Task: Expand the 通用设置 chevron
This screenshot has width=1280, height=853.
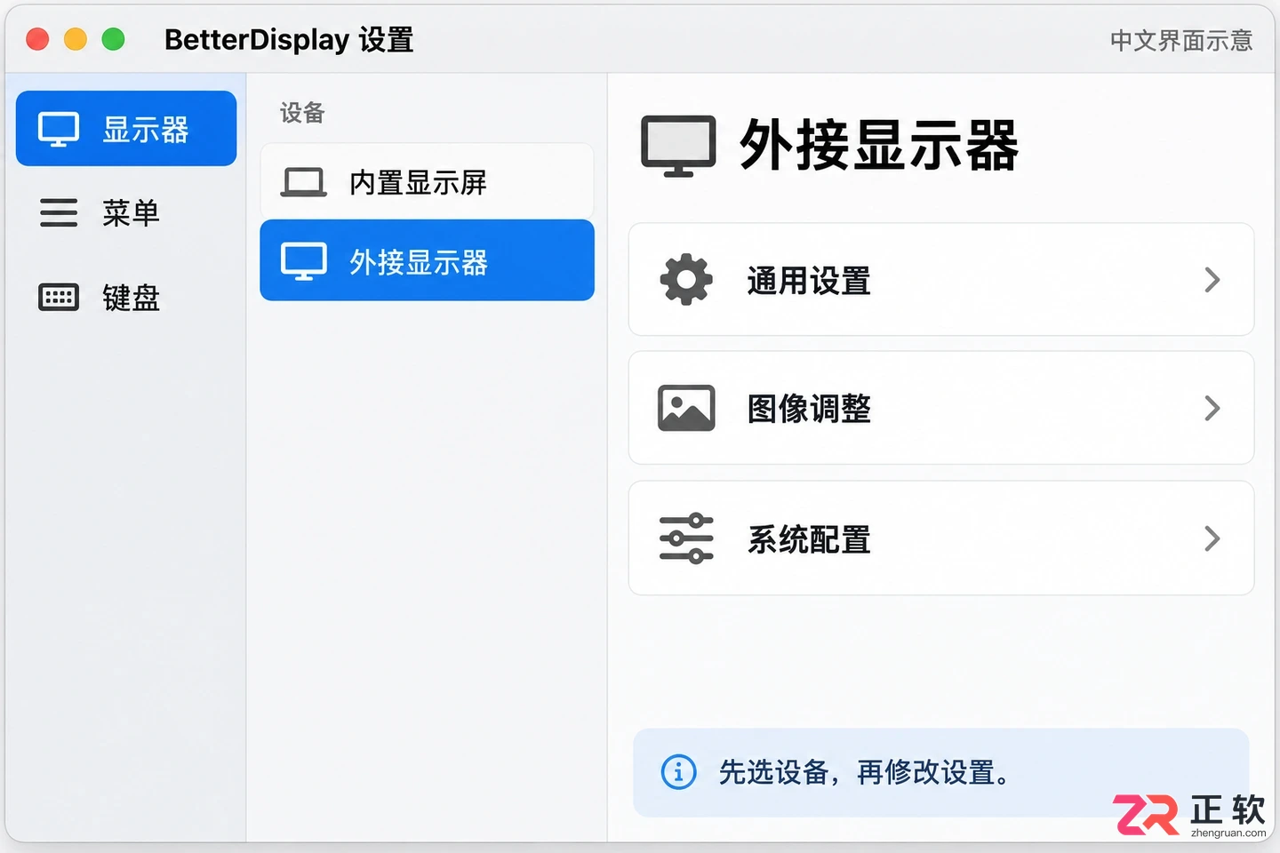Action: (x=1212, y=280)
